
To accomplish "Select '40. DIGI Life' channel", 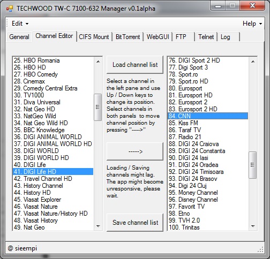I will tap(53, 165).
